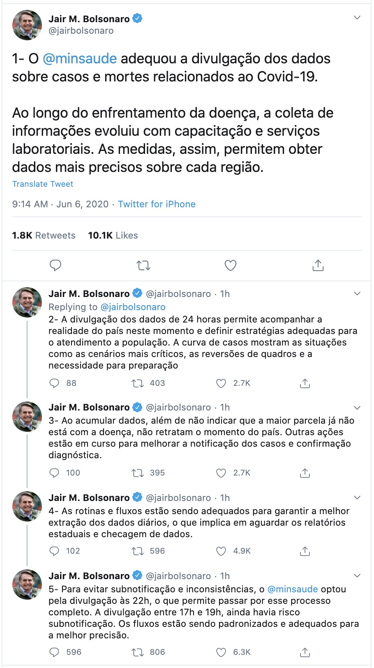Open Bolsonaro's profile via his avatar
This screenshot has height=668, width=374.
click(27, 25)
